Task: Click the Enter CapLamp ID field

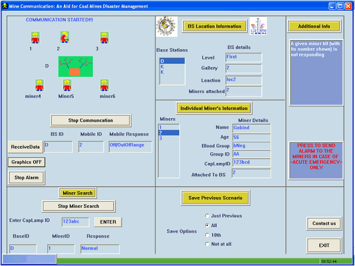Action: pyautogui.click(x=75, y=222)
